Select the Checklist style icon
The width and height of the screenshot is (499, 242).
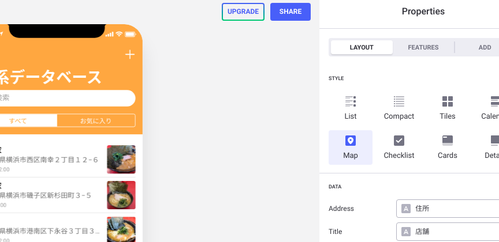[399, 141]
